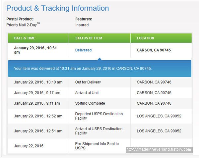
Task: Click the Delivered status link
Action: [83, 50]
